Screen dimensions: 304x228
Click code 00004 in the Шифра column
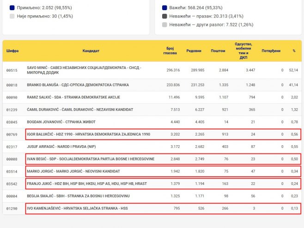[12, 196]
